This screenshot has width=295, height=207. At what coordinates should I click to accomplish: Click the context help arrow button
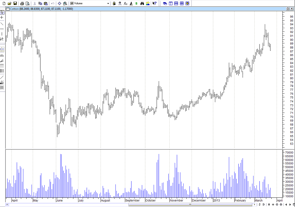point(154,3)
